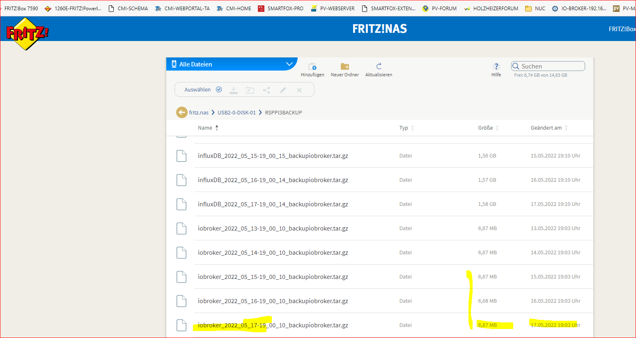Viewport: 636px width, 338px height.
Task: Open iobroker_2022_05_16-19_00_10_backupiobroker.tar.gz
Action: click(273, 301)
